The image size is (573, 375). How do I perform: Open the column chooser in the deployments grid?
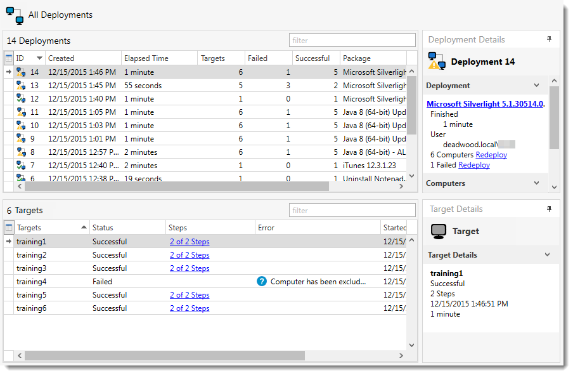9,58
